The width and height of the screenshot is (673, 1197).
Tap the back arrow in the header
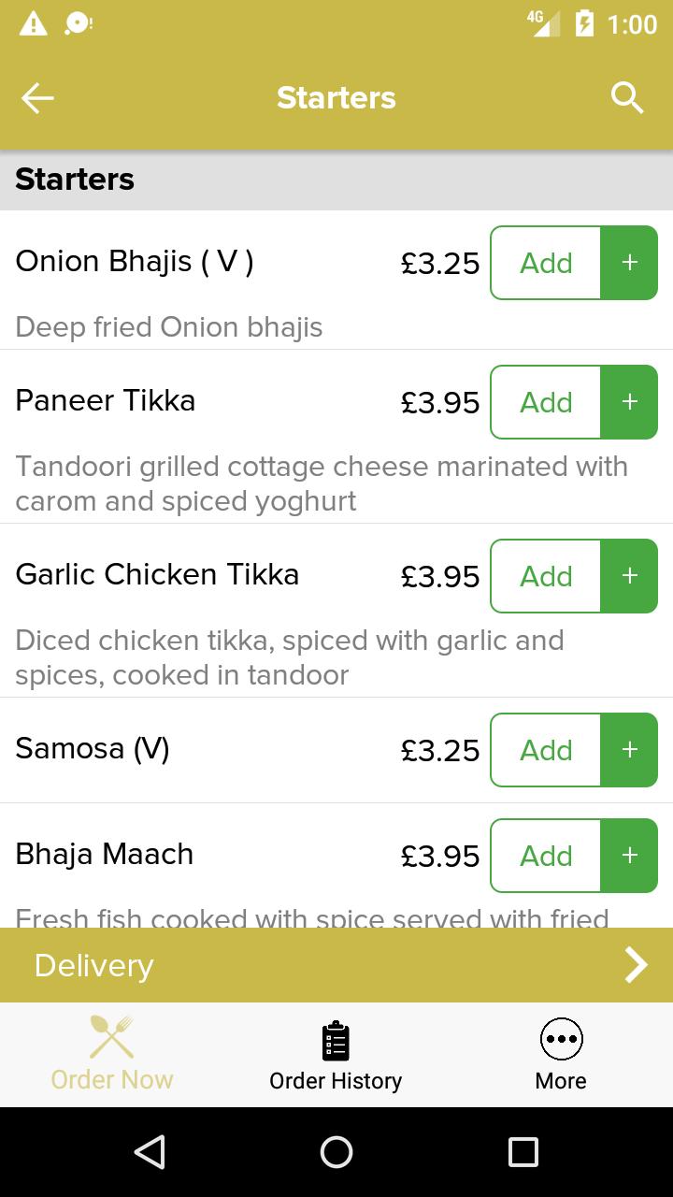tap(37, 98)
